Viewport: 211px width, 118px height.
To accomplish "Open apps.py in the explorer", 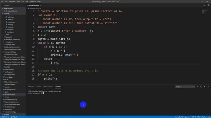I will coord(11,20).
